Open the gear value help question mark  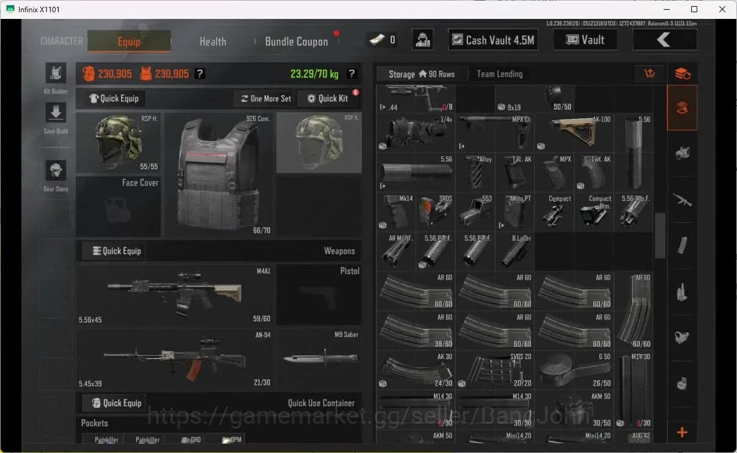coord(200,74)
